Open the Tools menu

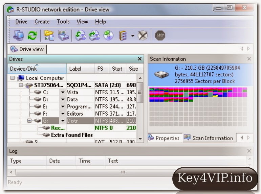coord(63,22)
